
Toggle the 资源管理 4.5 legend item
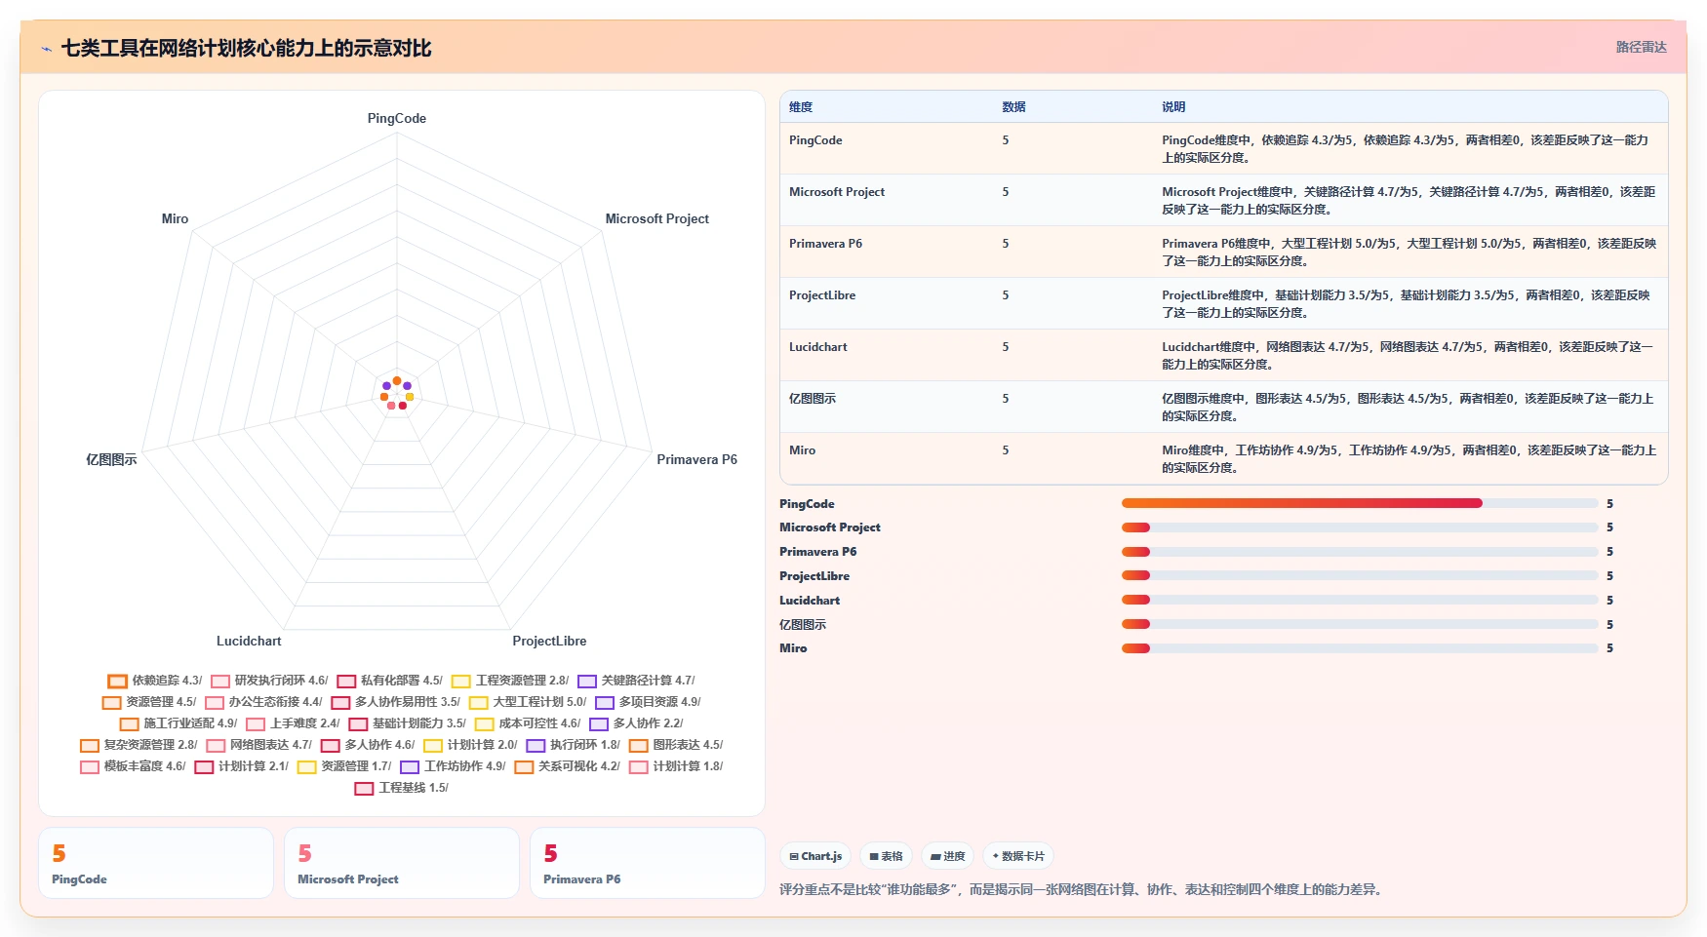149,702
